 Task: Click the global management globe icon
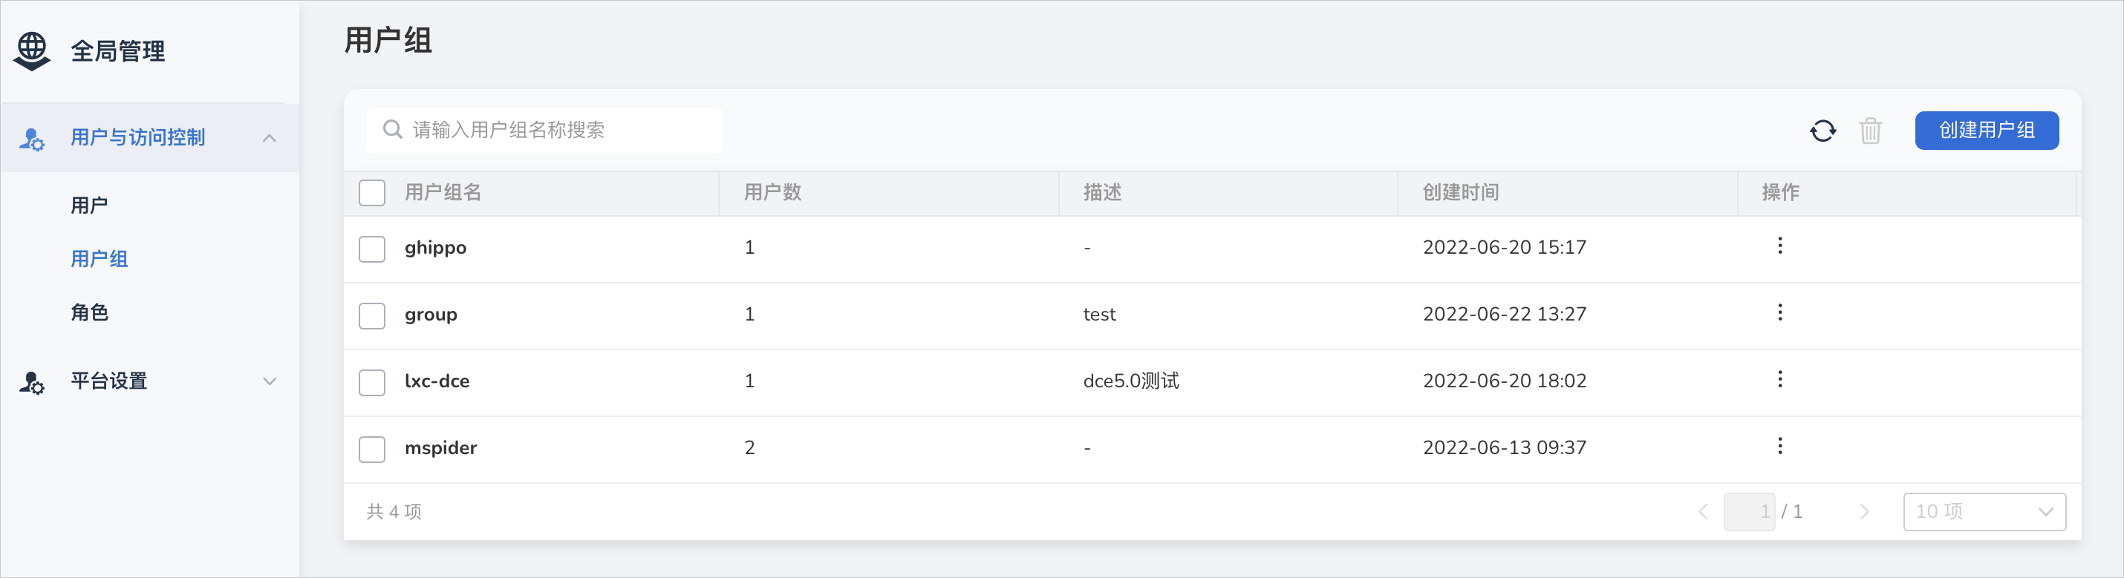(32, 51)
